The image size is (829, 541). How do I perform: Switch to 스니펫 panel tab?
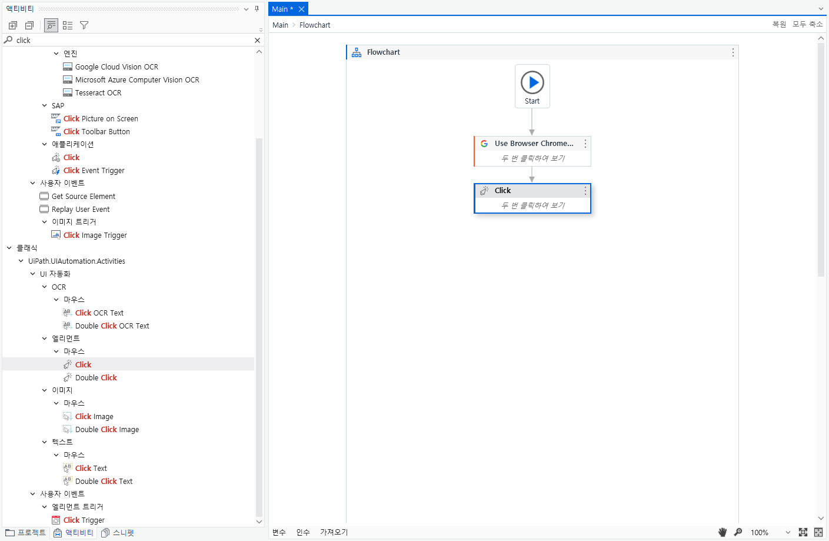tap(118, 533)
